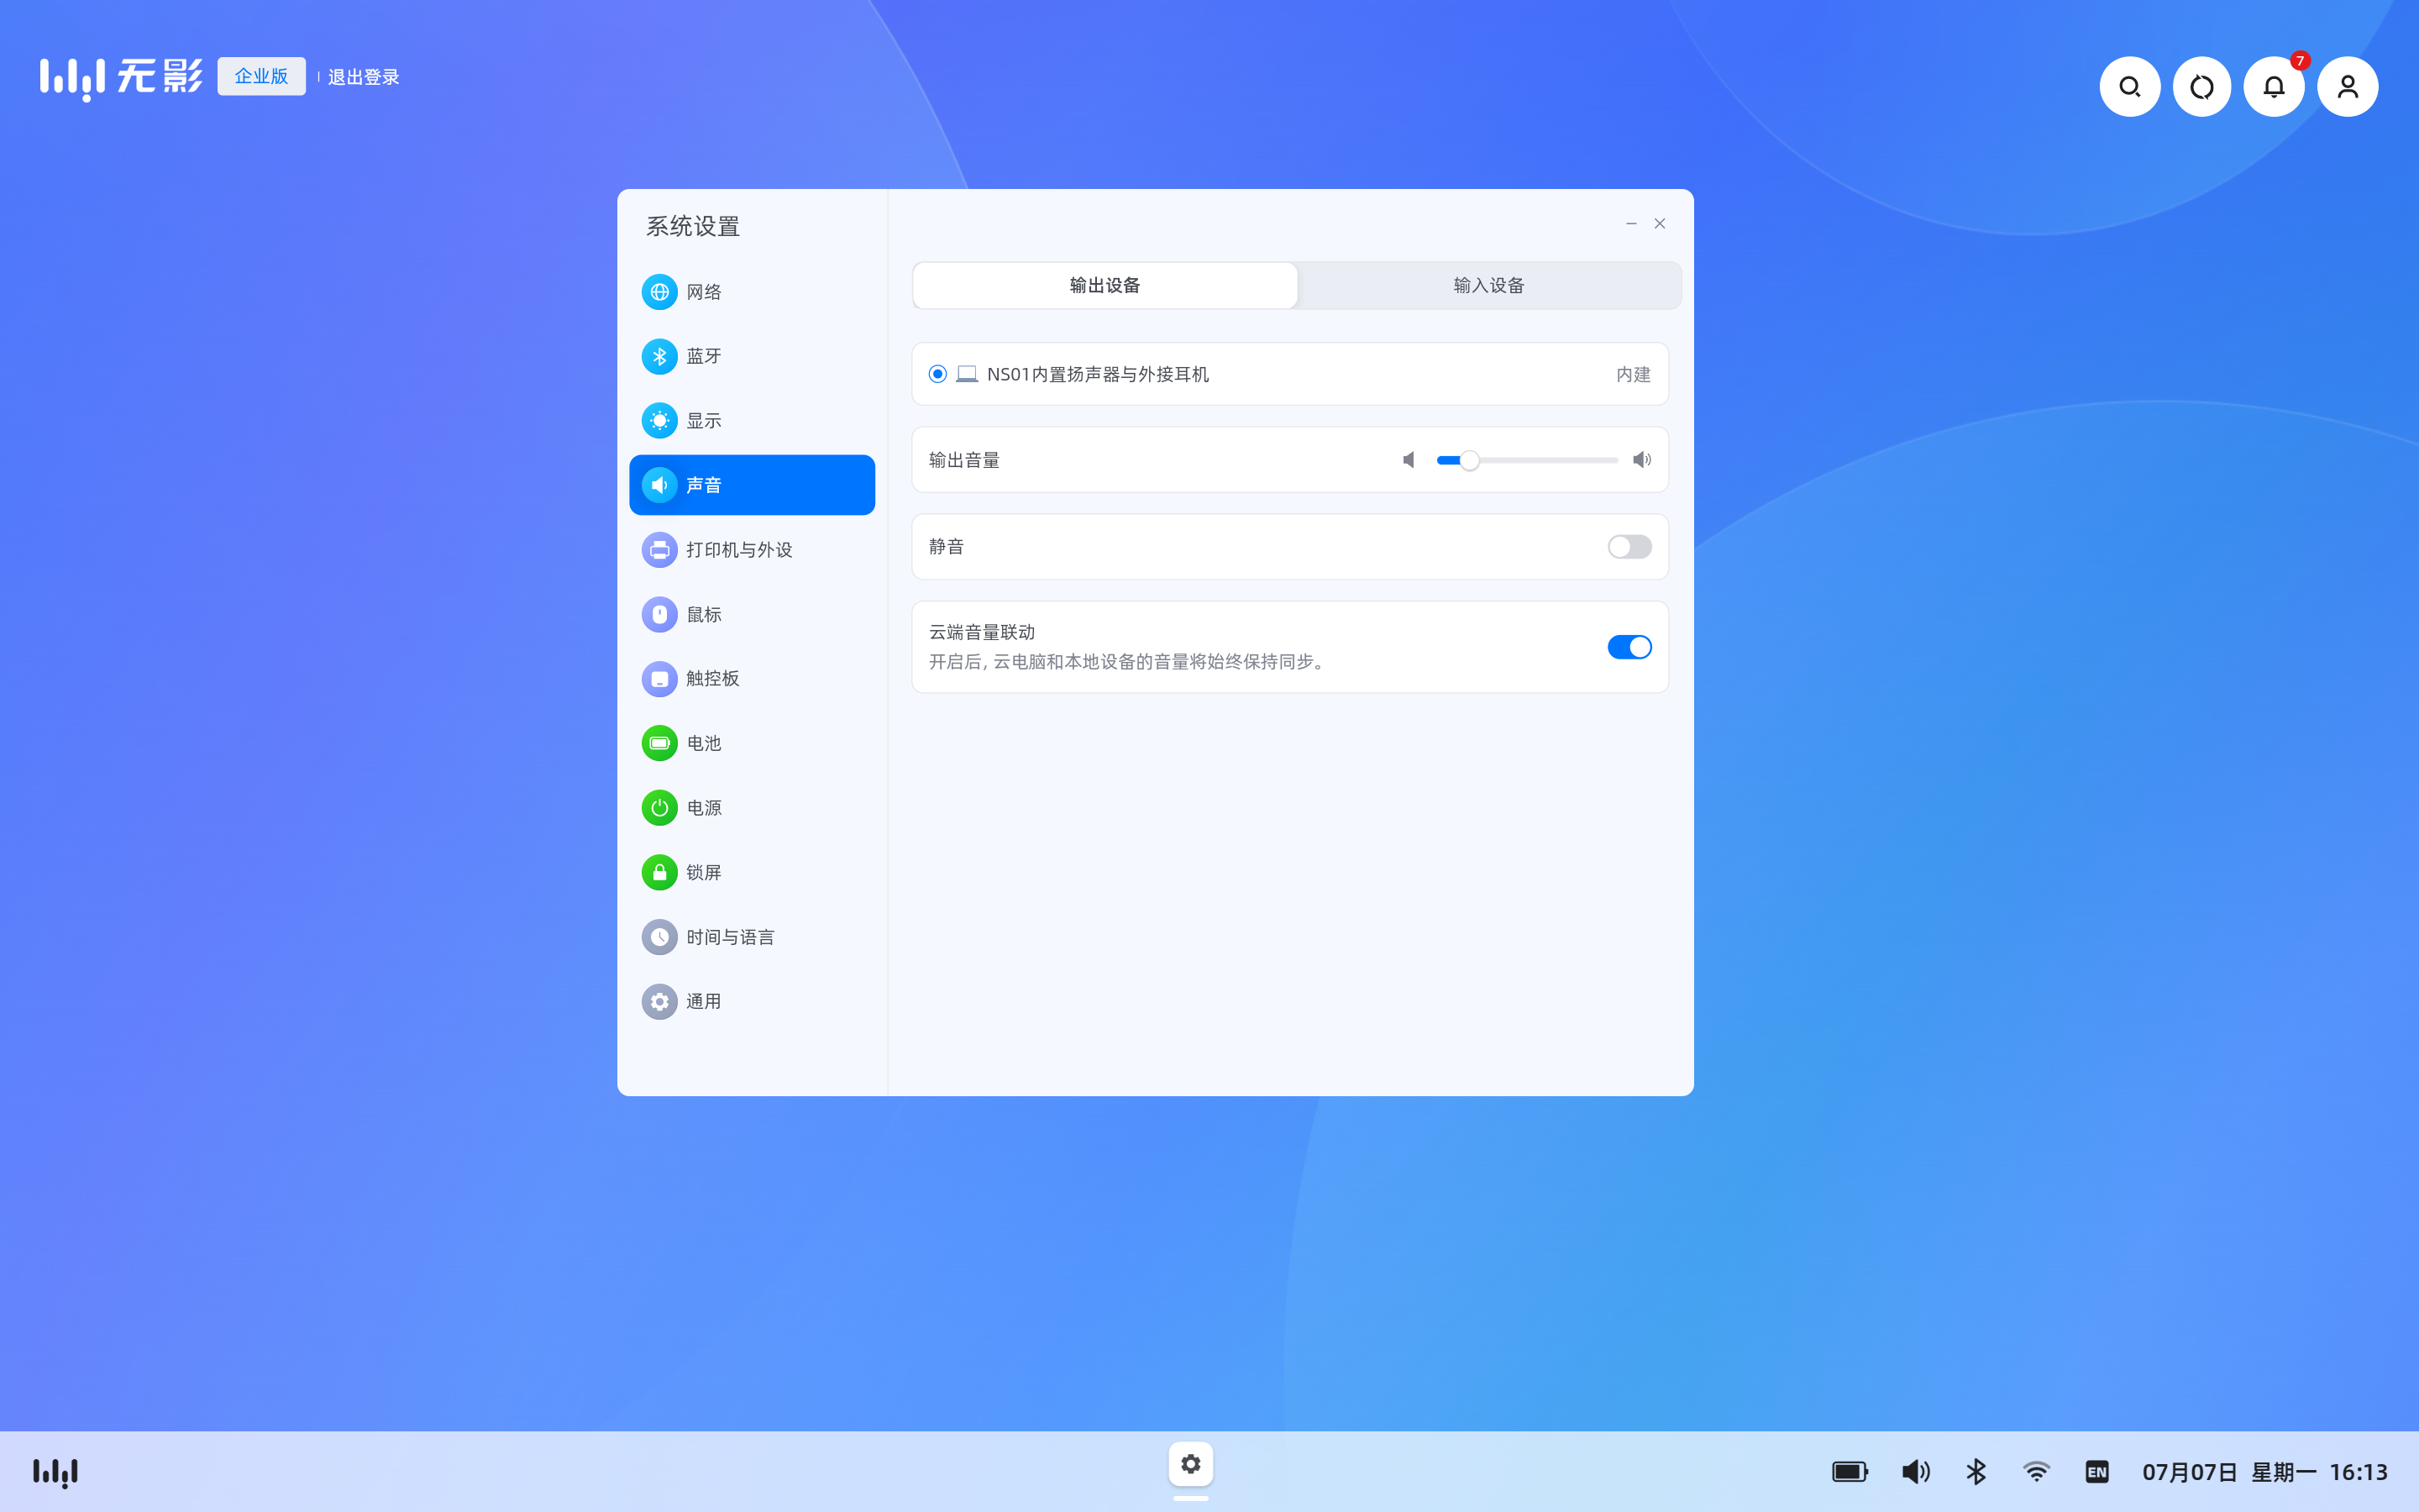
Task: Adjust the 输出音量 volume slider
Action: 1526,460
